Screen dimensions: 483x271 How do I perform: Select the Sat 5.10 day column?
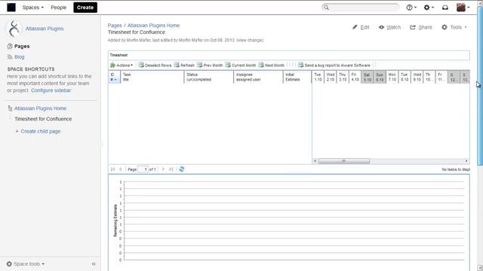point(368,77)
